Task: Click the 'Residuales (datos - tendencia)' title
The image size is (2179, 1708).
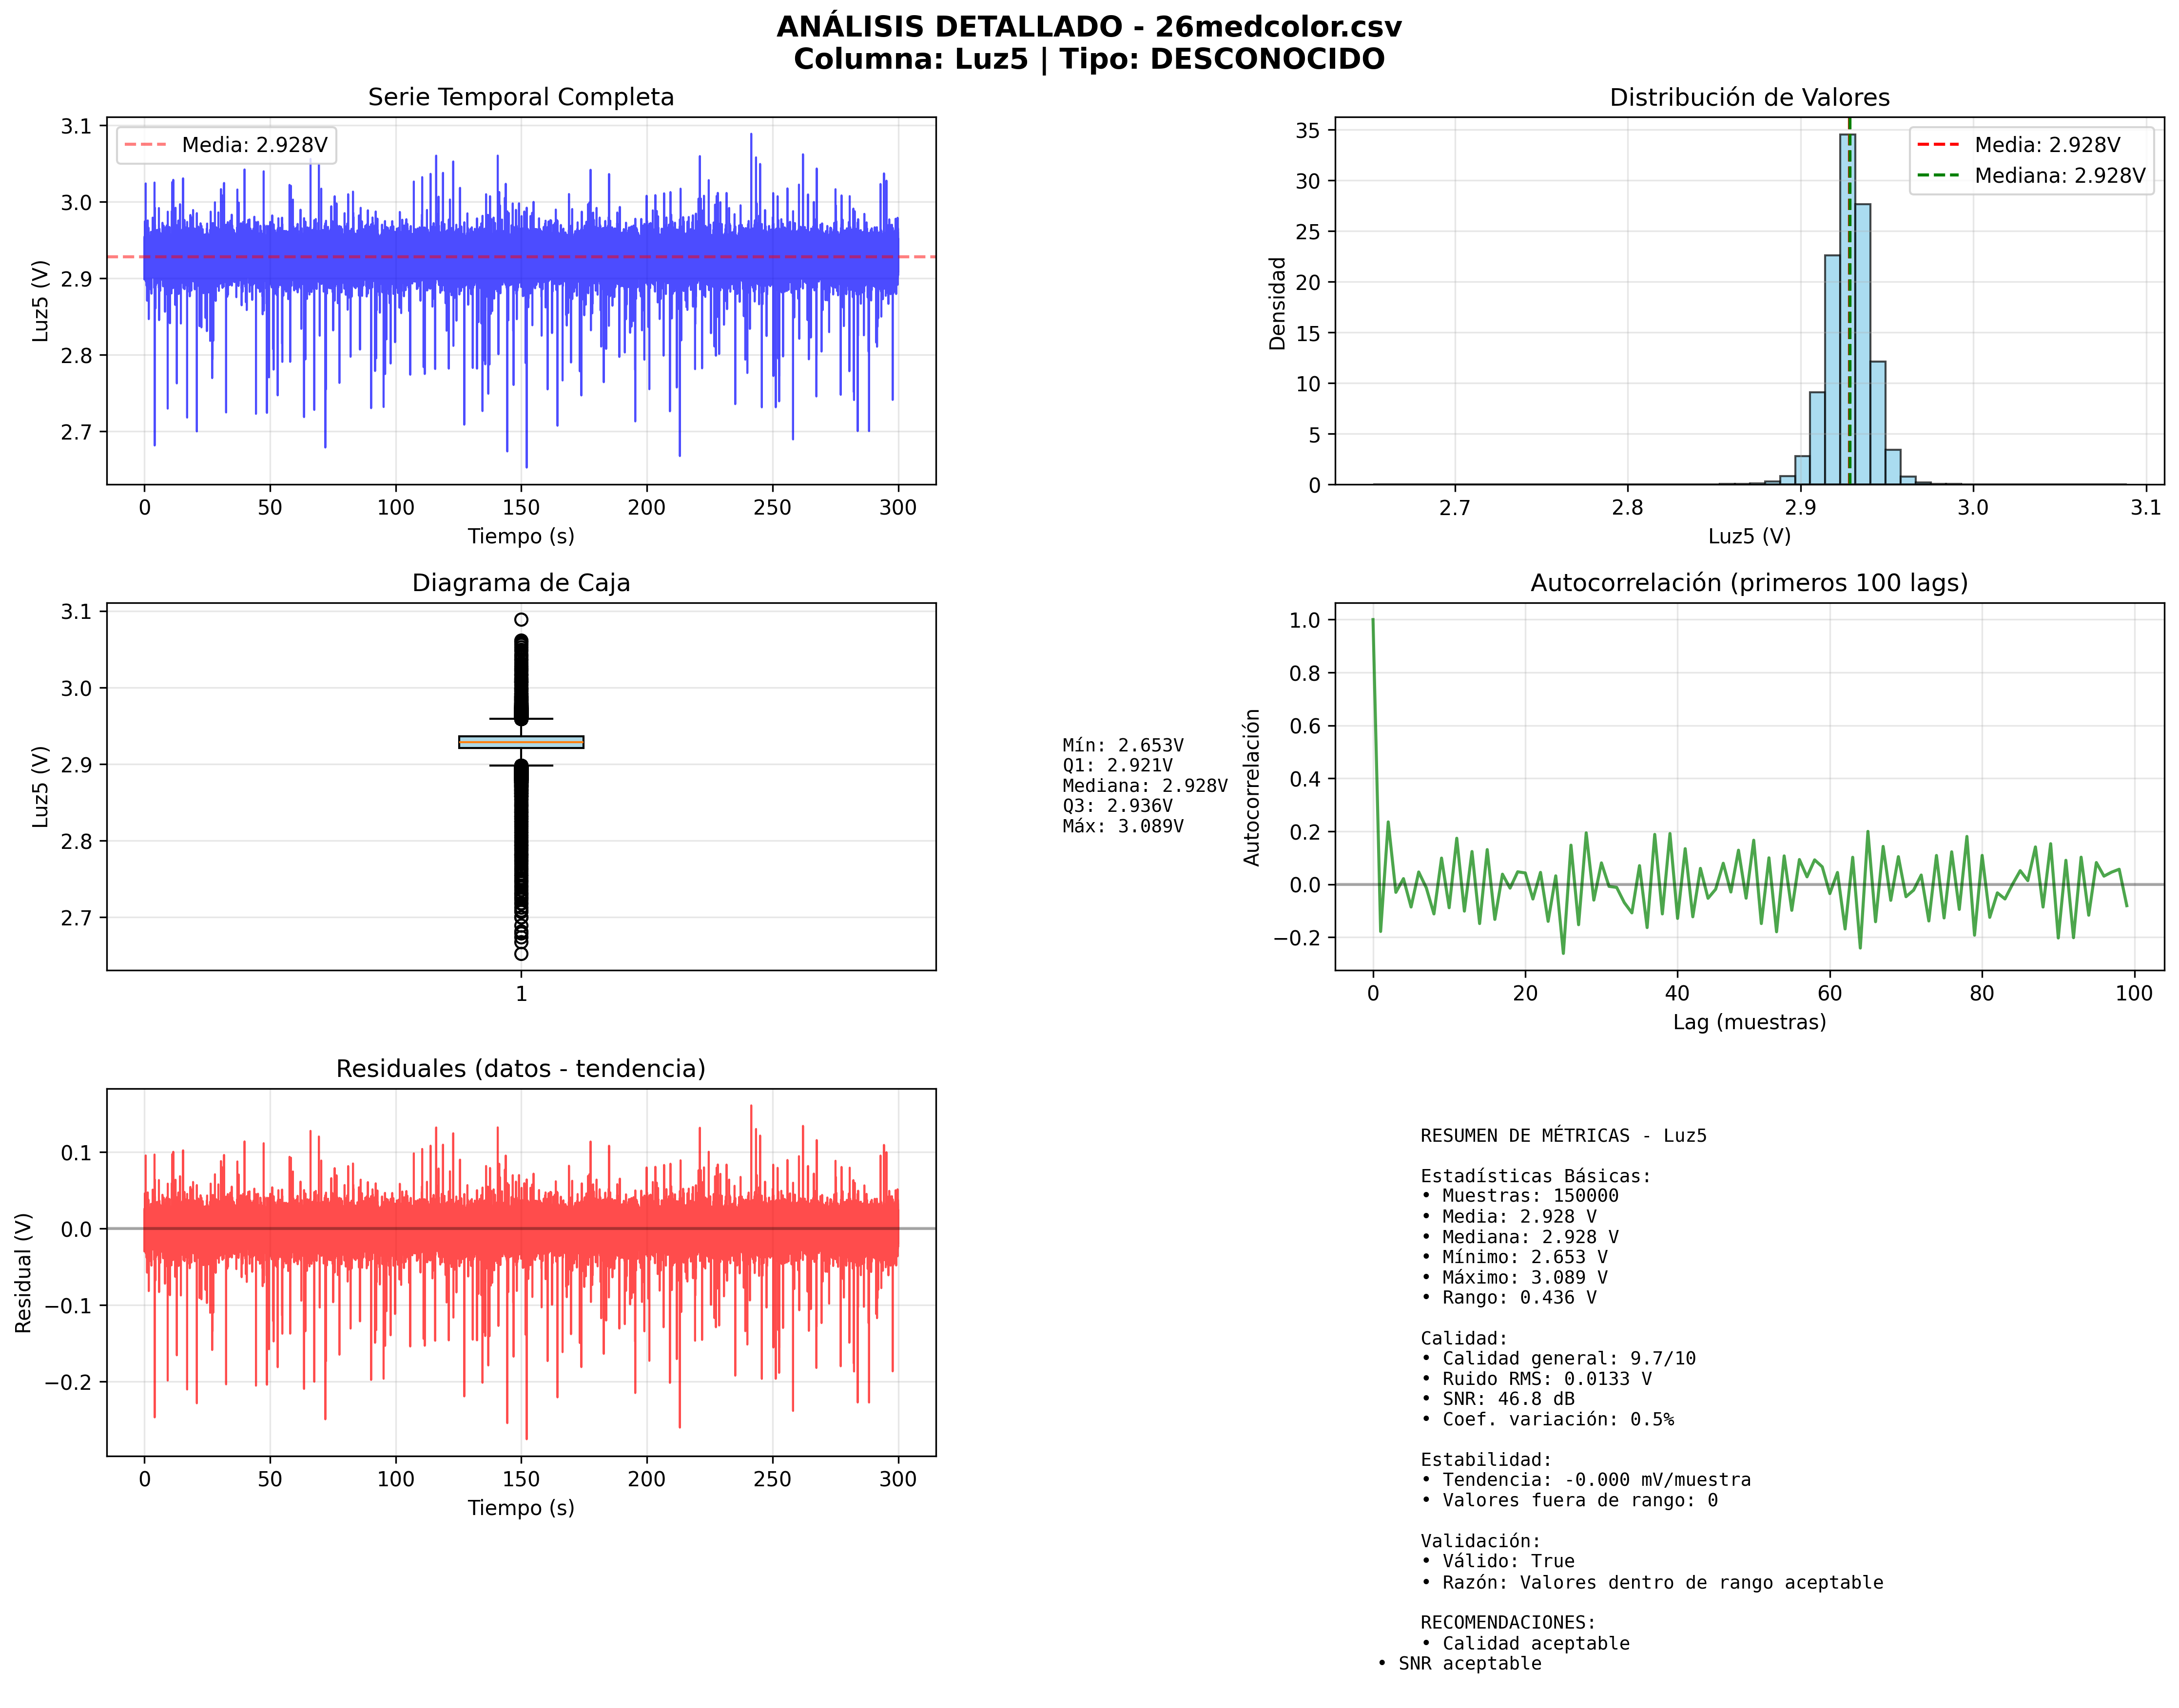Action: coord(520,1069)
